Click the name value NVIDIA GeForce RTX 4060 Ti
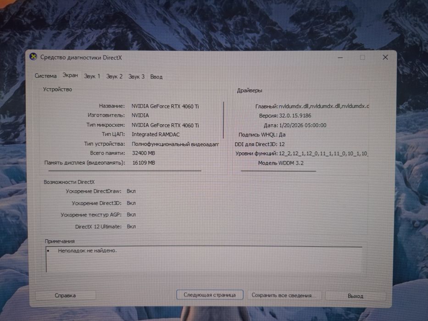Screen dimensions: 428x321 click(x=165, y=106)
